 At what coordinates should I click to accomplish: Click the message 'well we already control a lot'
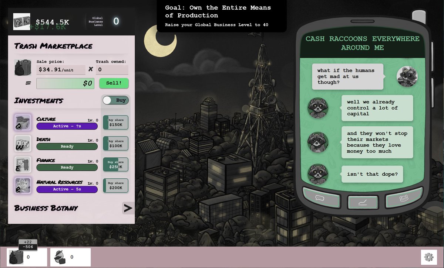tap(377, 108)
